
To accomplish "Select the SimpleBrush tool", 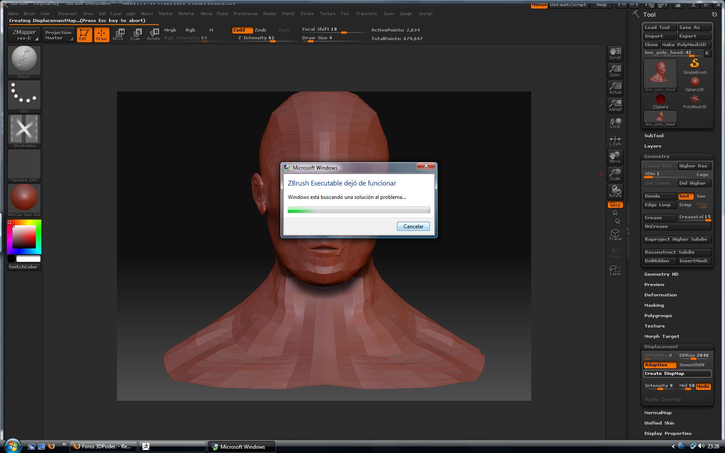I will pyautogui.click(x=695, y=66).
